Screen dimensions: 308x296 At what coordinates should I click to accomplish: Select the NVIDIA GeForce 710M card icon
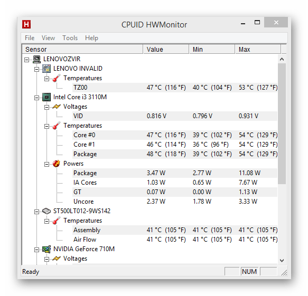46,250
